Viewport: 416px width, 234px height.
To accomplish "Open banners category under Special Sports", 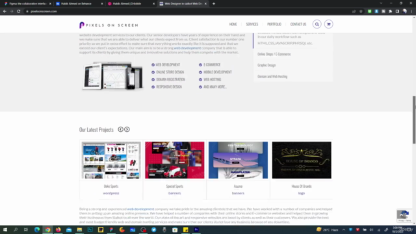I will coord(174,193).
